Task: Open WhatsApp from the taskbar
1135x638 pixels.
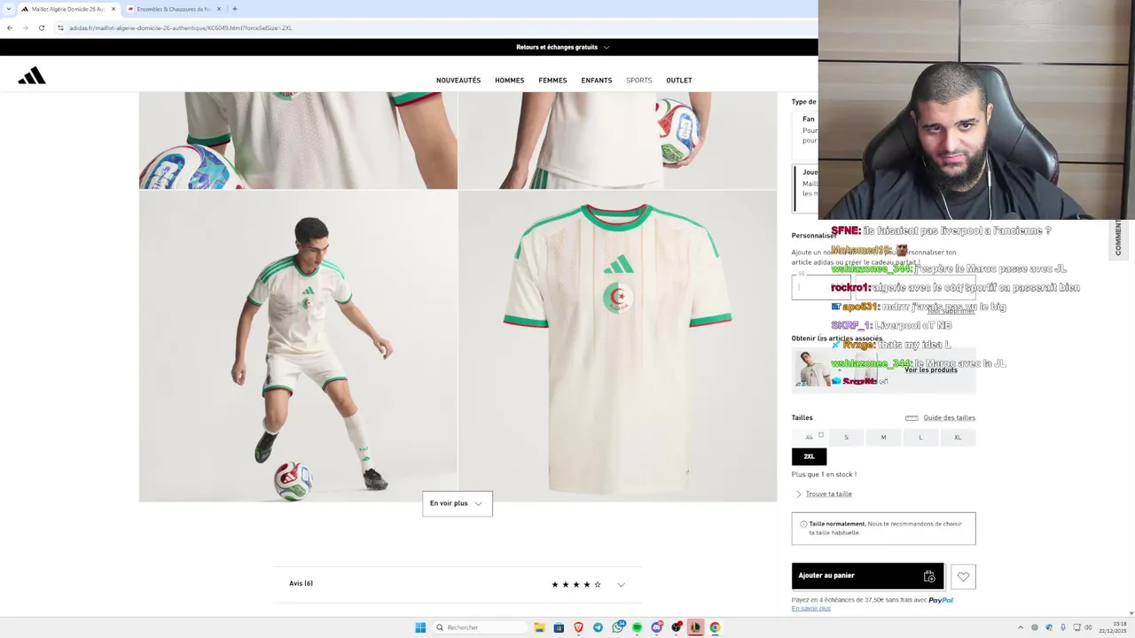Action: coord(618,627)
